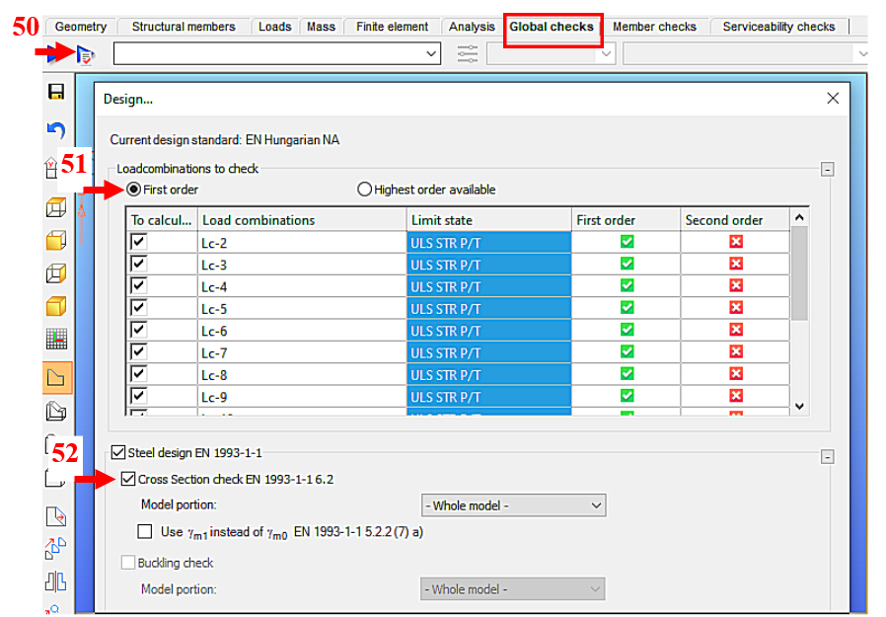Open the Structural members tab
Screen dimensions: 886x617
point(184,27)
